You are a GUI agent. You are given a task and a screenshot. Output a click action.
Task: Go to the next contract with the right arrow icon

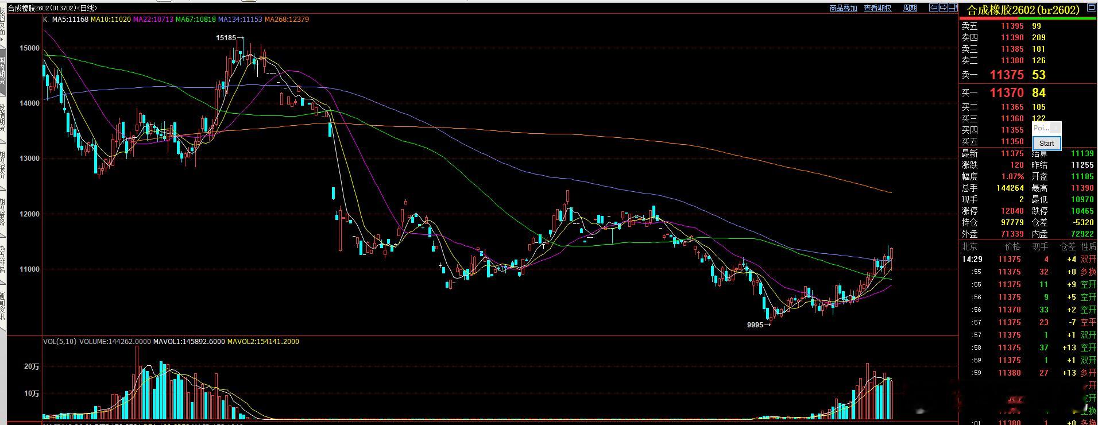coord(944,8)
